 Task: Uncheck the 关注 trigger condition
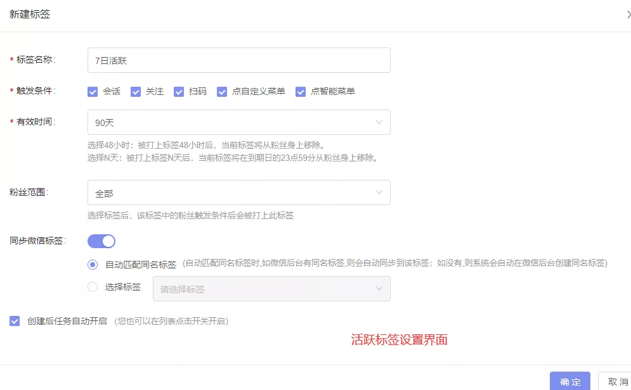136,92
